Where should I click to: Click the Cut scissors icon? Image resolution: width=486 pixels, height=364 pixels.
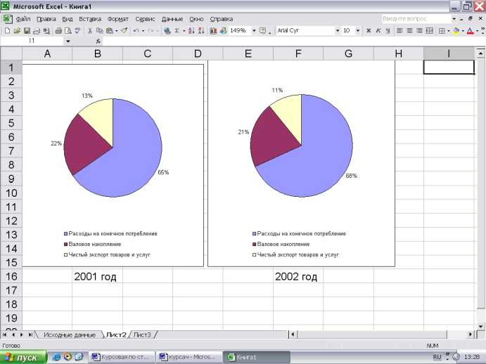pyautogui.click(x=90, y=31)
